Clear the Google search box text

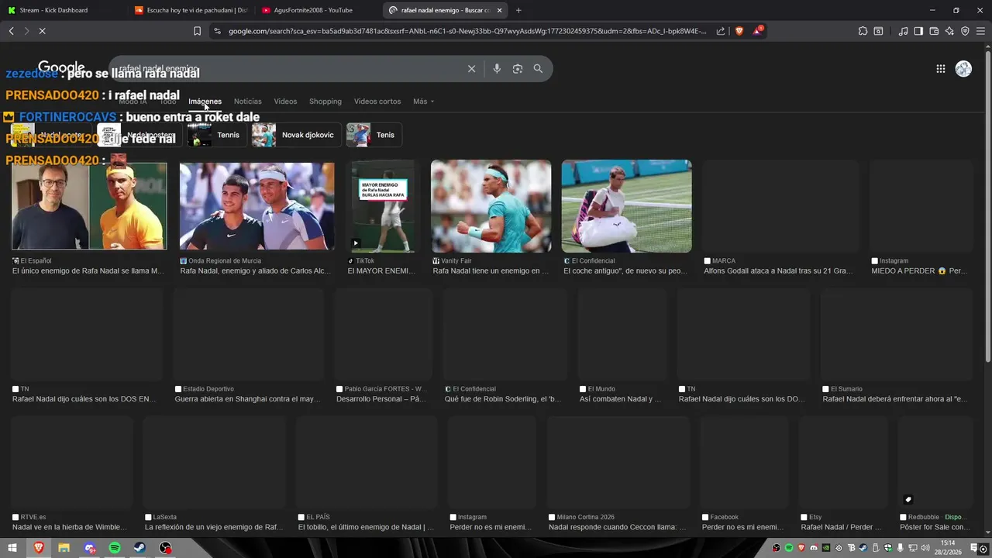(x=471, y=69)
